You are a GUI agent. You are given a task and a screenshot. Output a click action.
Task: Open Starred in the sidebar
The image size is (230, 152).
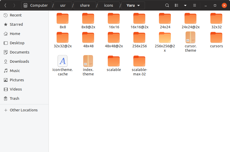coord(24,24)
